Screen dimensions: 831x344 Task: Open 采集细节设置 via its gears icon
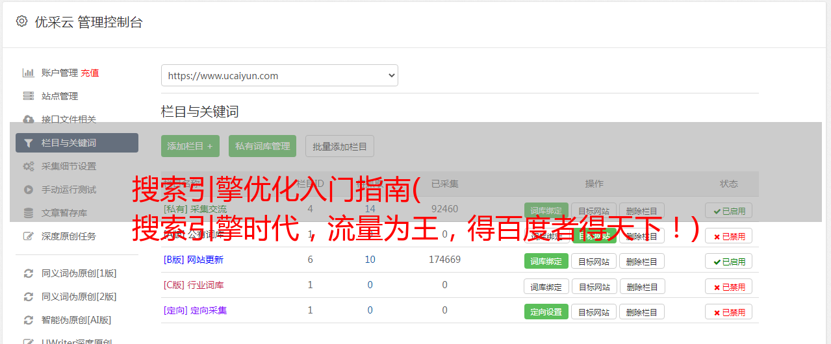(x=28, y=166)
